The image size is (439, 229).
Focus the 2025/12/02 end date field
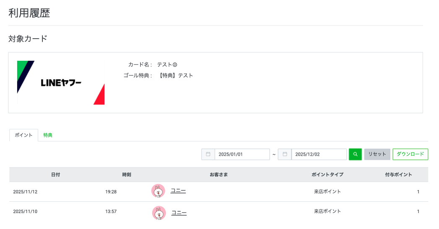[319, 154]
